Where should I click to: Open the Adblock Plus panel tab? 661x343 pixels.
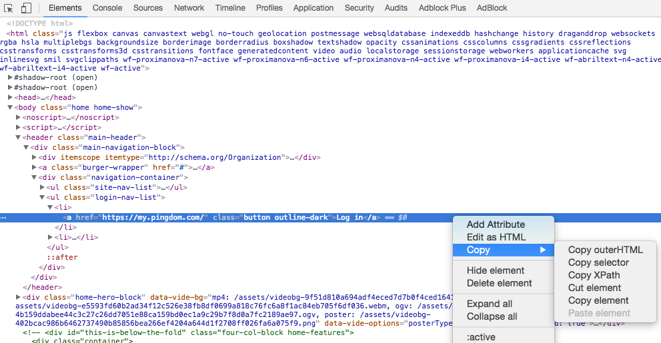coord(442,8)
